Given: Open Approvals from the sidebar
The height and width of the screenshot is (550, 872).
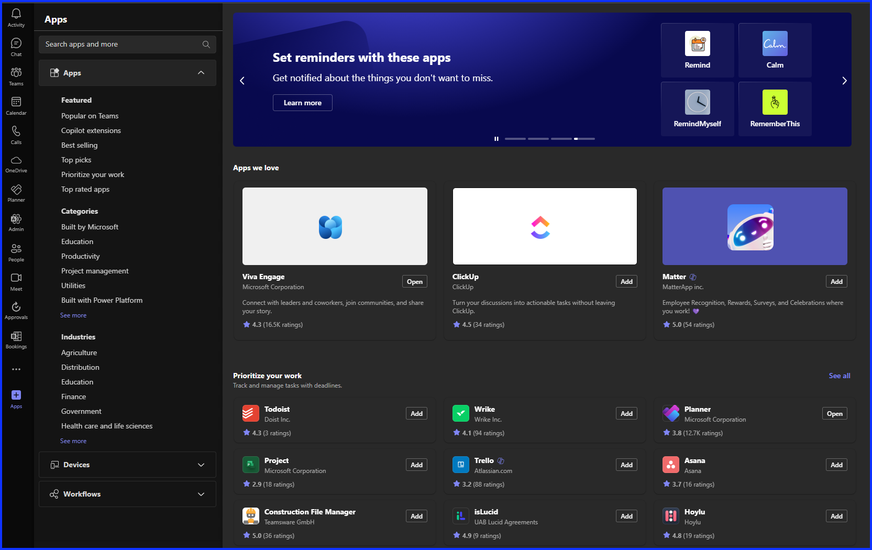Looking at the screenshot, I should tap(16, 309).
